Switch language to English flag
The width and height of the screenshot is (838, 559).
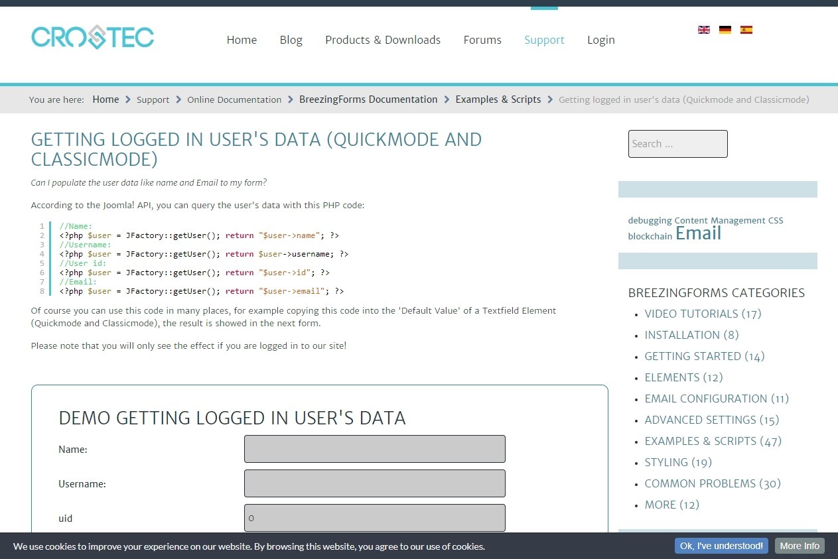point(704,30)
